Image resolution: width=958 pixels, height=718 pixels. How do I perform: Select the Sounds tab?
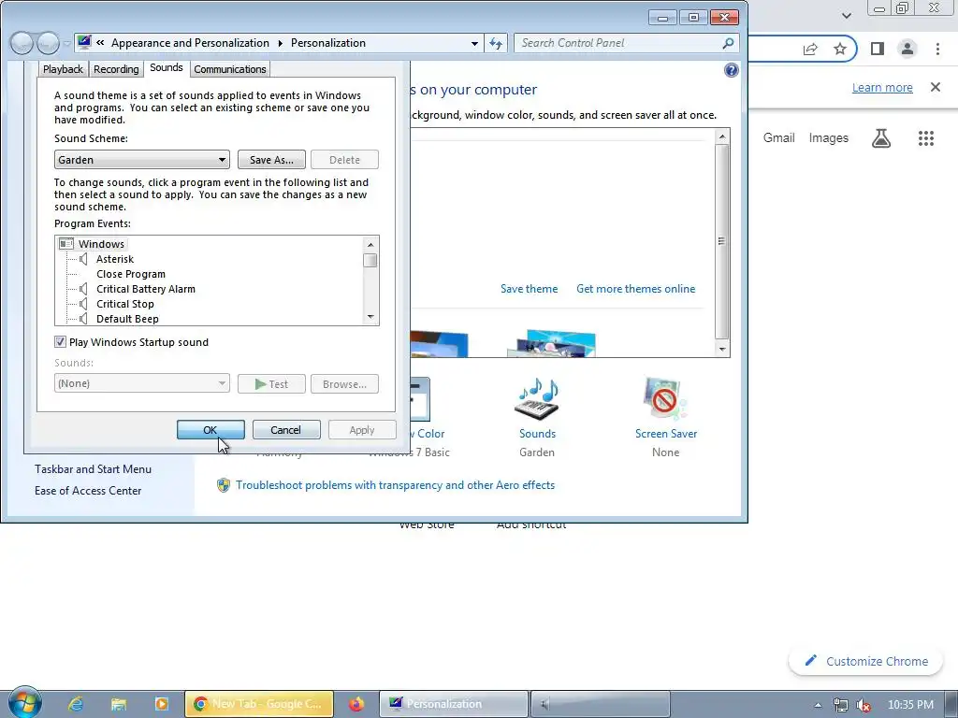(x=167, y=67)
